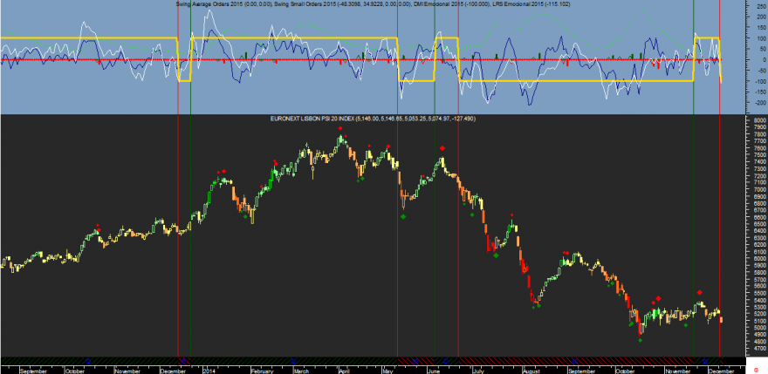Viewport: 768px width, 374px height.
Task: Click the 6000 price axis label
Action: tap(760, 258)
